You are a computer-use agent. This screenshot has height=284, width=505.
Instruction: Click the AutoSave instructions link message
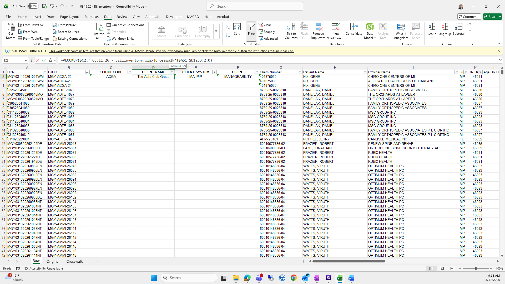click(x=171, y=51)
